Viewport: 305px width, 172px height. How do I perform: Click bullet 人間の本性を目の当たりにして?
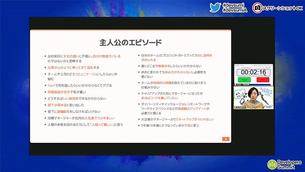[85, 125]
